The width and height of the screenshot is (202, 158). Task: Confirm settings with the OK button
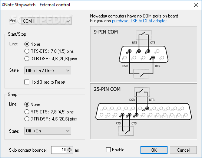pyautogui.click(x=154, y=150)
